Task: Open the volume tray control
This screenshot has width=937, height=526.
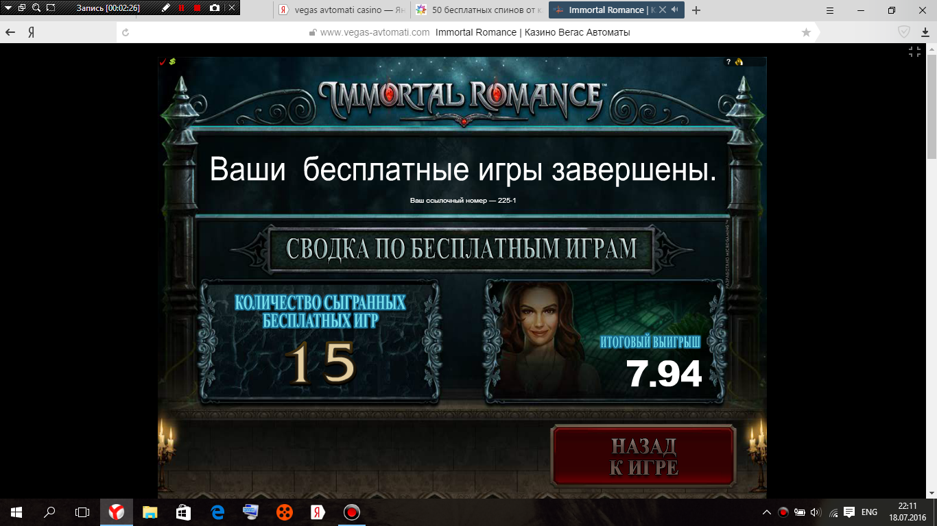Action: tap(816, 512)
